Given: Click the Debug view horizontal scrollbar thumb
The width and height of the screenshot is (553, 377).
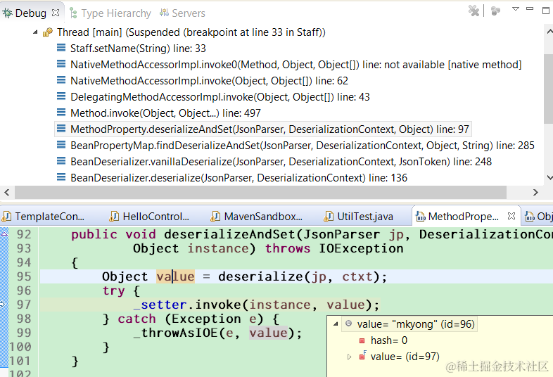Looking at the screenshot, I should tap(260, 192).
